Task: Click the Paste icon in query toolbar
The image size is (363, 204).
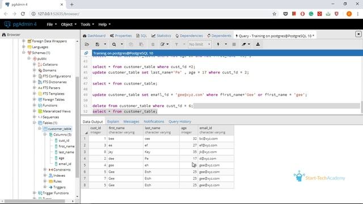Action: coord(141,44)
